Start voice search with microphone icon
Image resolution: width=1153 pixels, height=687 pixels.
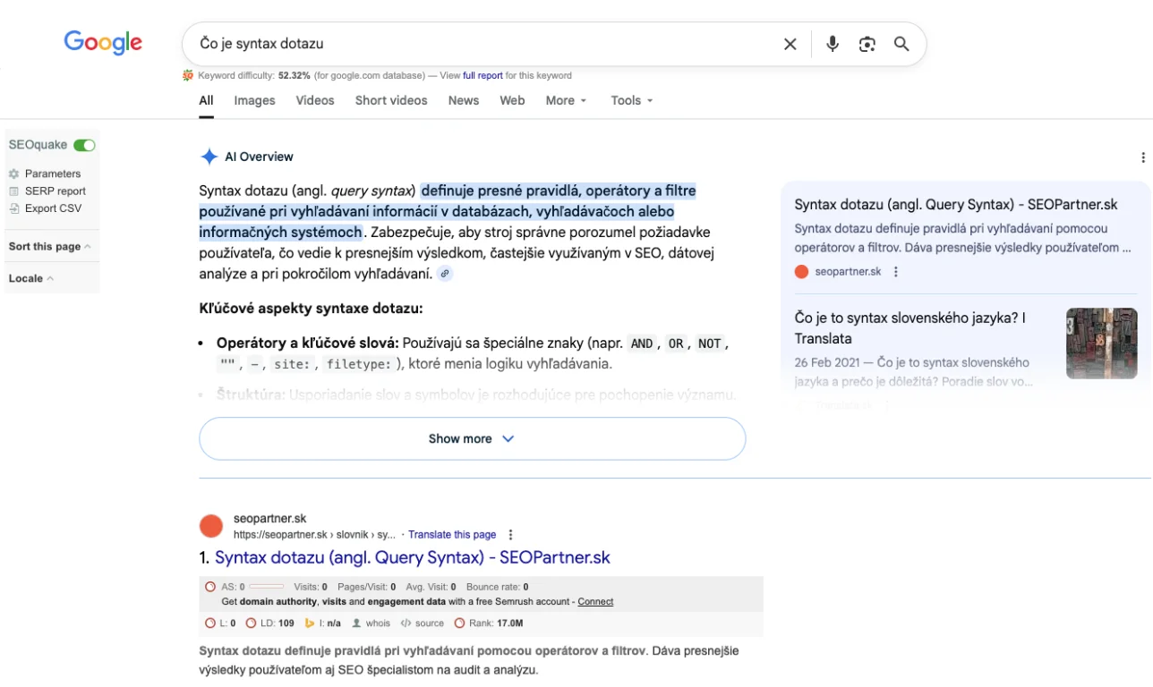point(833,44)
